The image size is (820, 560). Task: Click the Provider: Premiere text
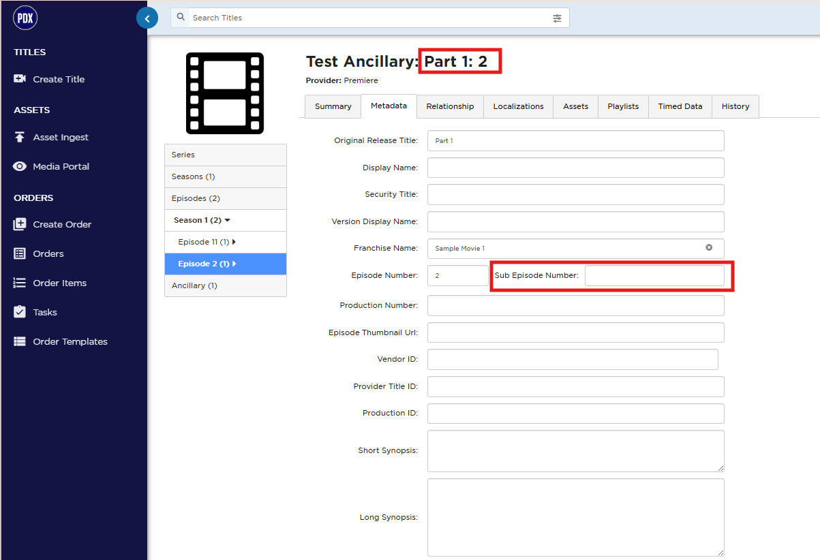pyautogui.click(x=341, y=80)
